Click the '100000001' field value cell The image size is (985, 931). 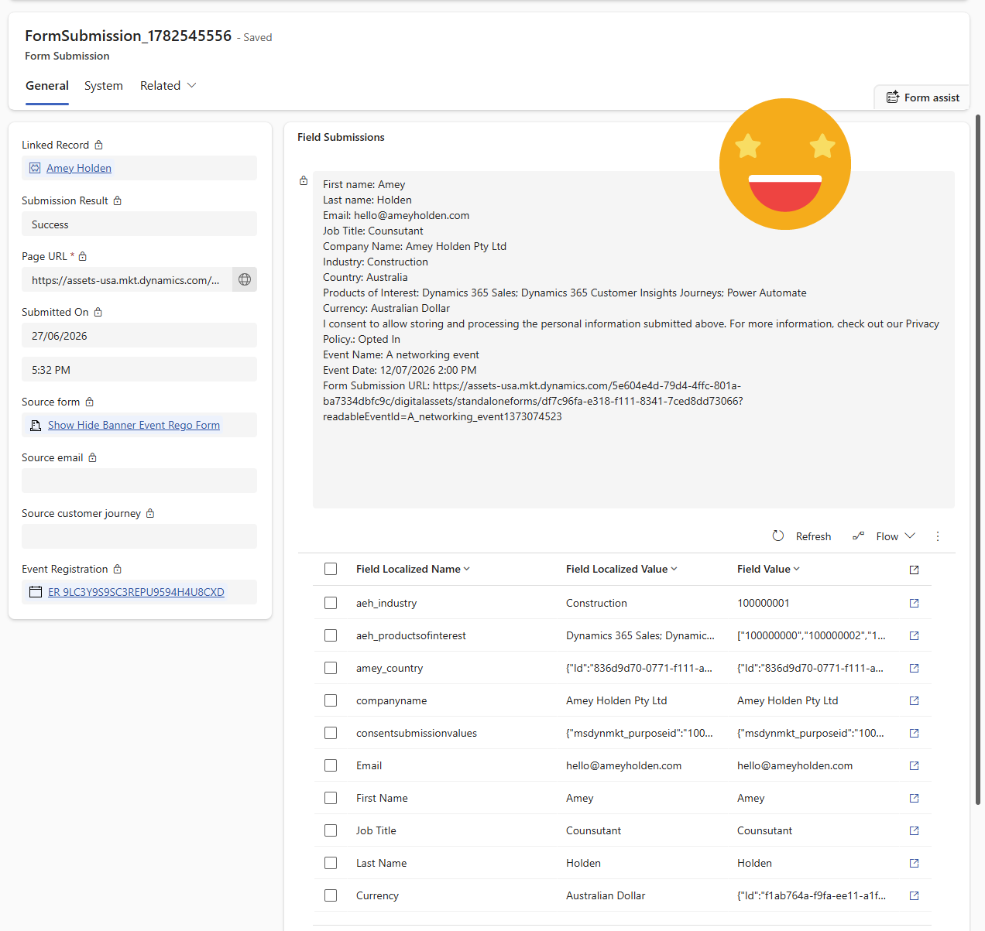[x=764, y=603]
